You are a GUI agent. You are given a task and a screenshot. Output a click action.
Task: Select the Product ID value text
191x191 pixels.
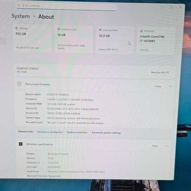[63, 113]
